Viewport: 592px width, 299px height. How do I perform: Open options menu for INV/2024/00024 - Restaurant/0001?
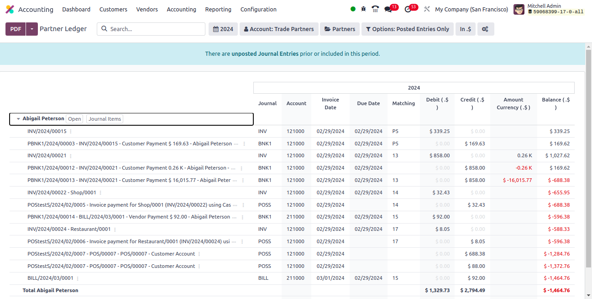[x=115, y=230]
